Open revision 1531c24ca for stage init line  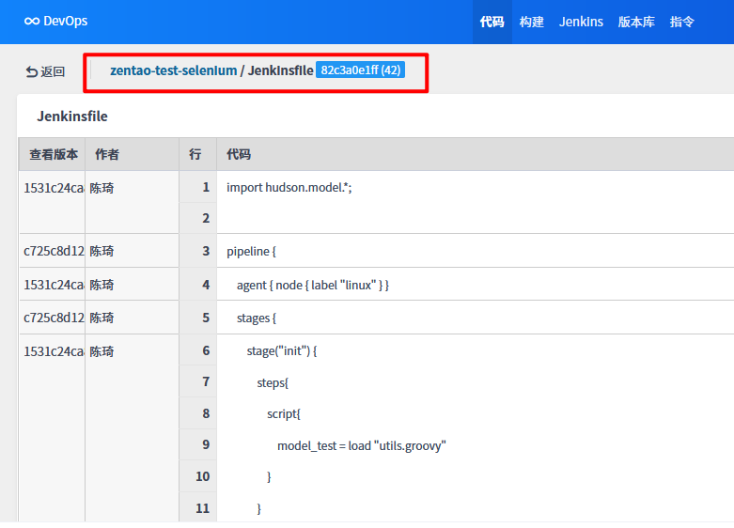54,351
